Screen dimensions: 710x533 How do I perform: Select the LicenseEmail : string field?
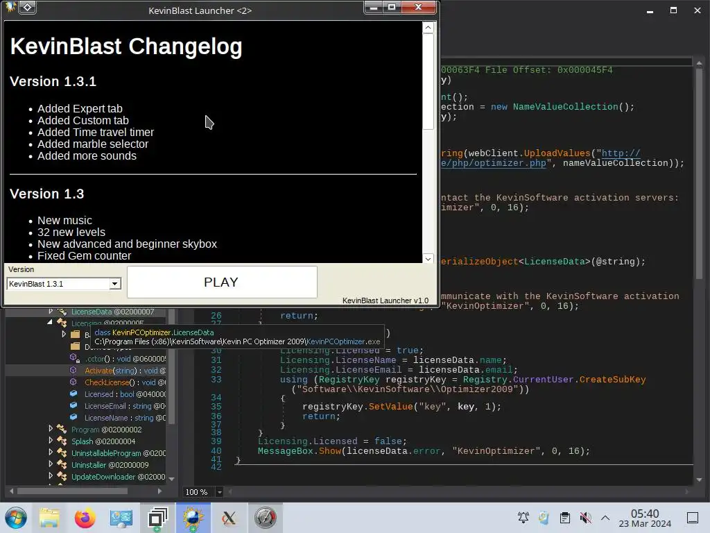[x=125, y=406]
